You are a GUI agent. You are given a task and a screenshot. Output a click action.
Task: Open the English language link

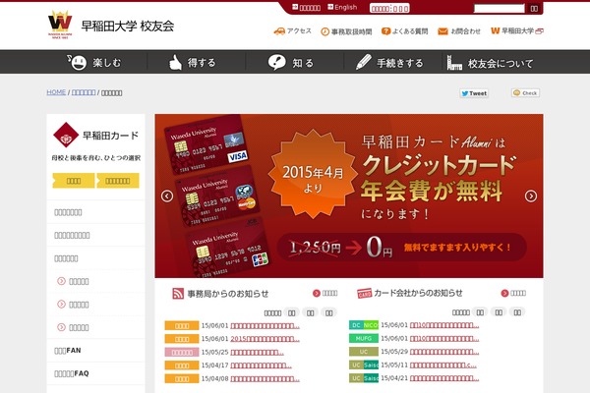click(342, 7)
